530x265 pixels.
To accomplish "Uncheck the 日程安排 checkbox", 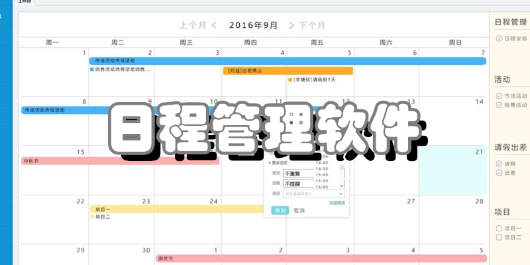I will point(499,38).
